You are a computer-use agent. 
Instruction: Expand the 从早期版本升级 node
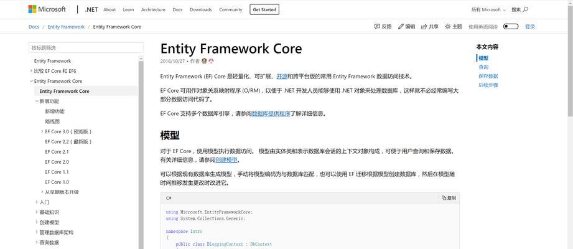tap(42, 192)
